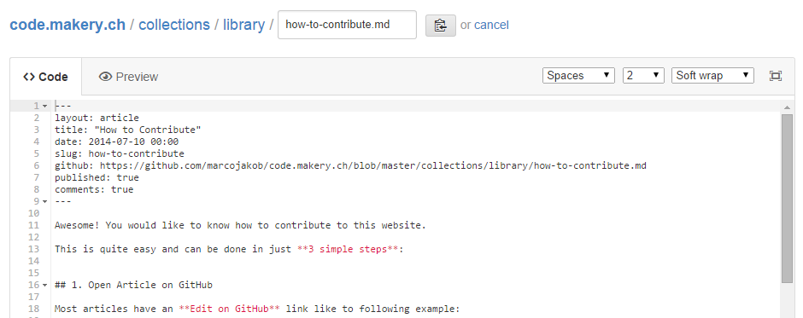Image resolution: width=803 pixels, height=318 pixels.
Task: Click the eye icon on Preview tab
Action: point(105,77)
